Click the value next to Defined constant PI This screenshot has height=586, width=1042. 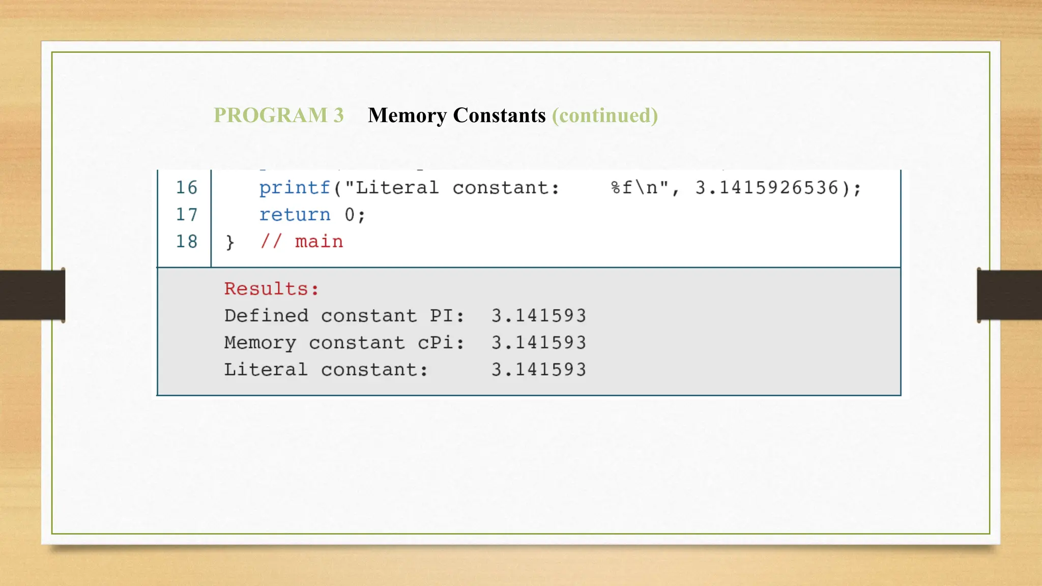(538, 316)
